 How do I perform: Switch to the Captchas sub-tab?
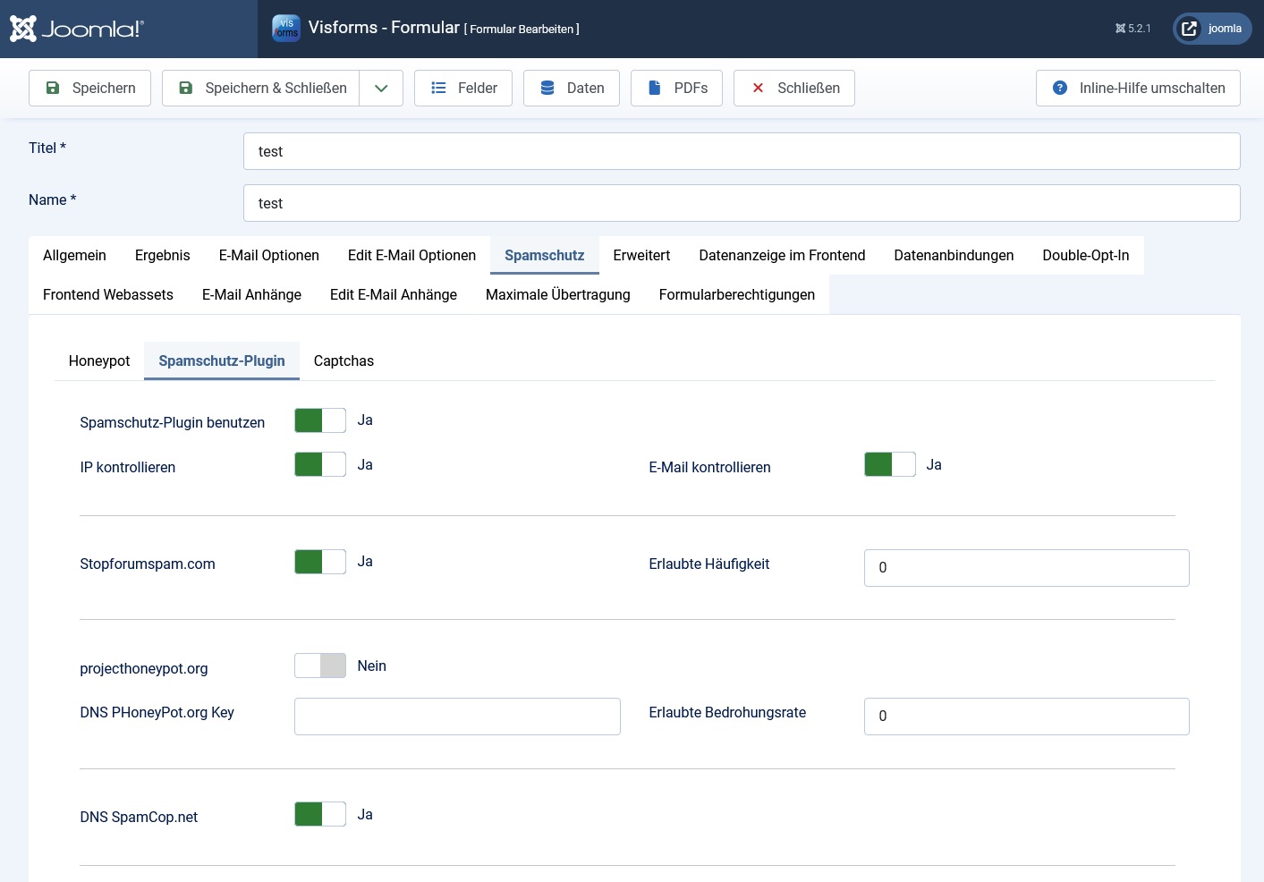[344, 360]
